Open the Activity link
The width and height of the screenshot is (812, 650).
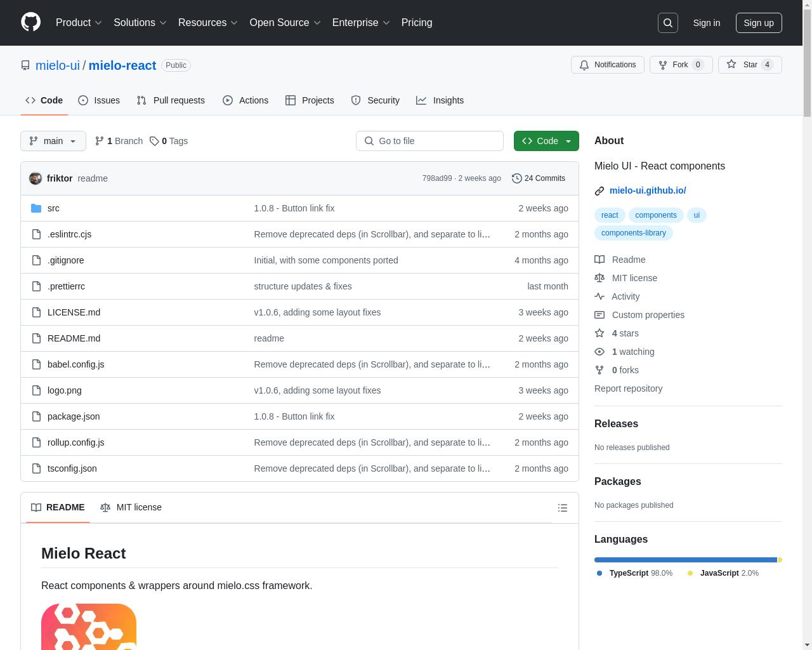pyautogui.click(x=617, y=296)
